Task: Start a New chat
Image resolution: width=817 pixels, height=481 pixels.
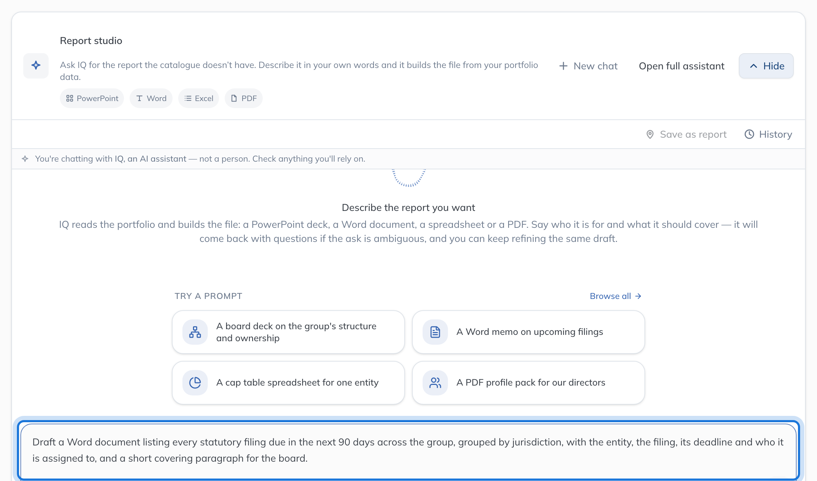Action: click(588, 66)
